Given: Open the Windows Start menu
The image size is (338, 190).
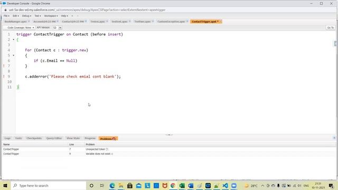Looking at the screenshot, I should click(x=5, y=186).
